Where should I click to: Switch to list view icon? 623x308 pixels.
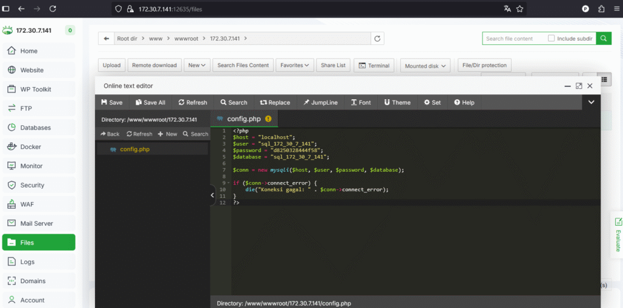[x=605, y=79]
